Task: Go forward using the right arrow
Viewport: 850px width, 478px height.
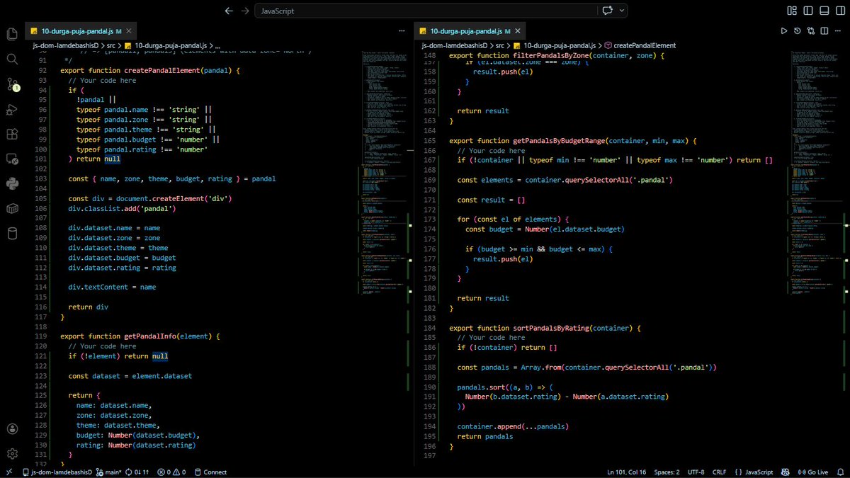Action: pyautogui.click(x=244, y=11)
